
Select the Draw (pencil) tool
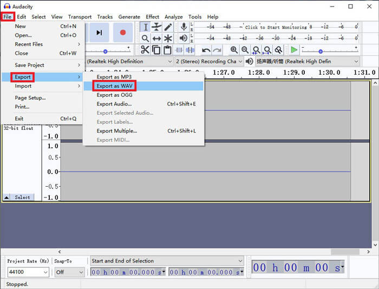168,27
